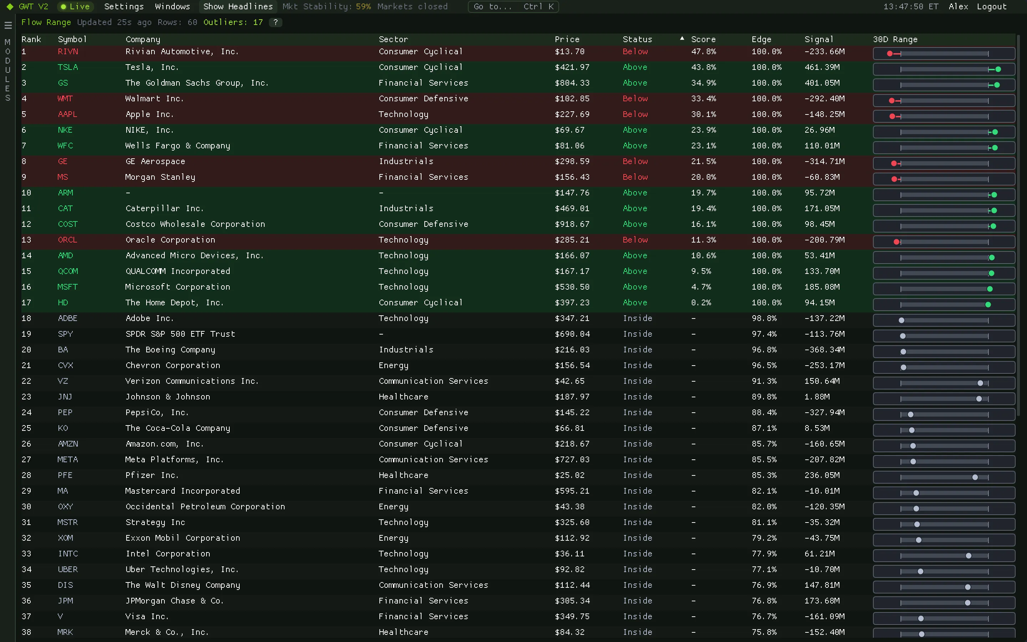The height and width of the screenshot is (642, 1027).
Task: Sort by the Rank column header
Action: (31, 40)
